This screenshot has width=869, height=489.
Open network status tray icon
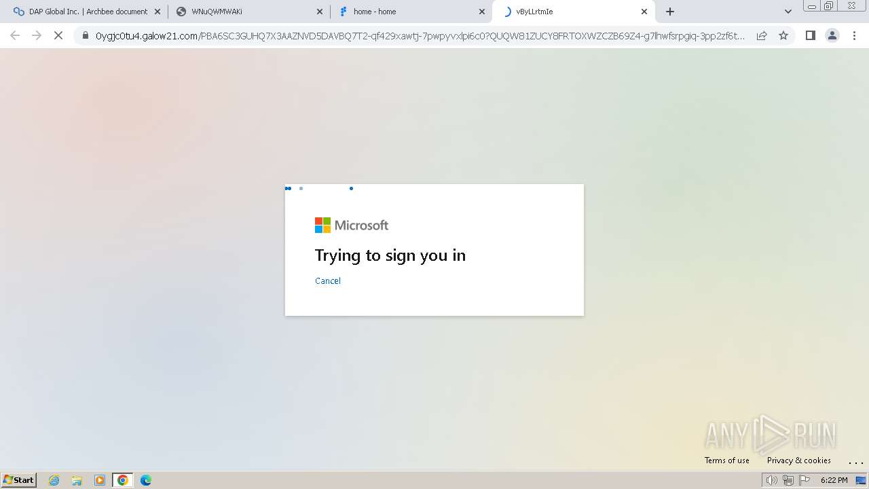(x=788, y=480)
